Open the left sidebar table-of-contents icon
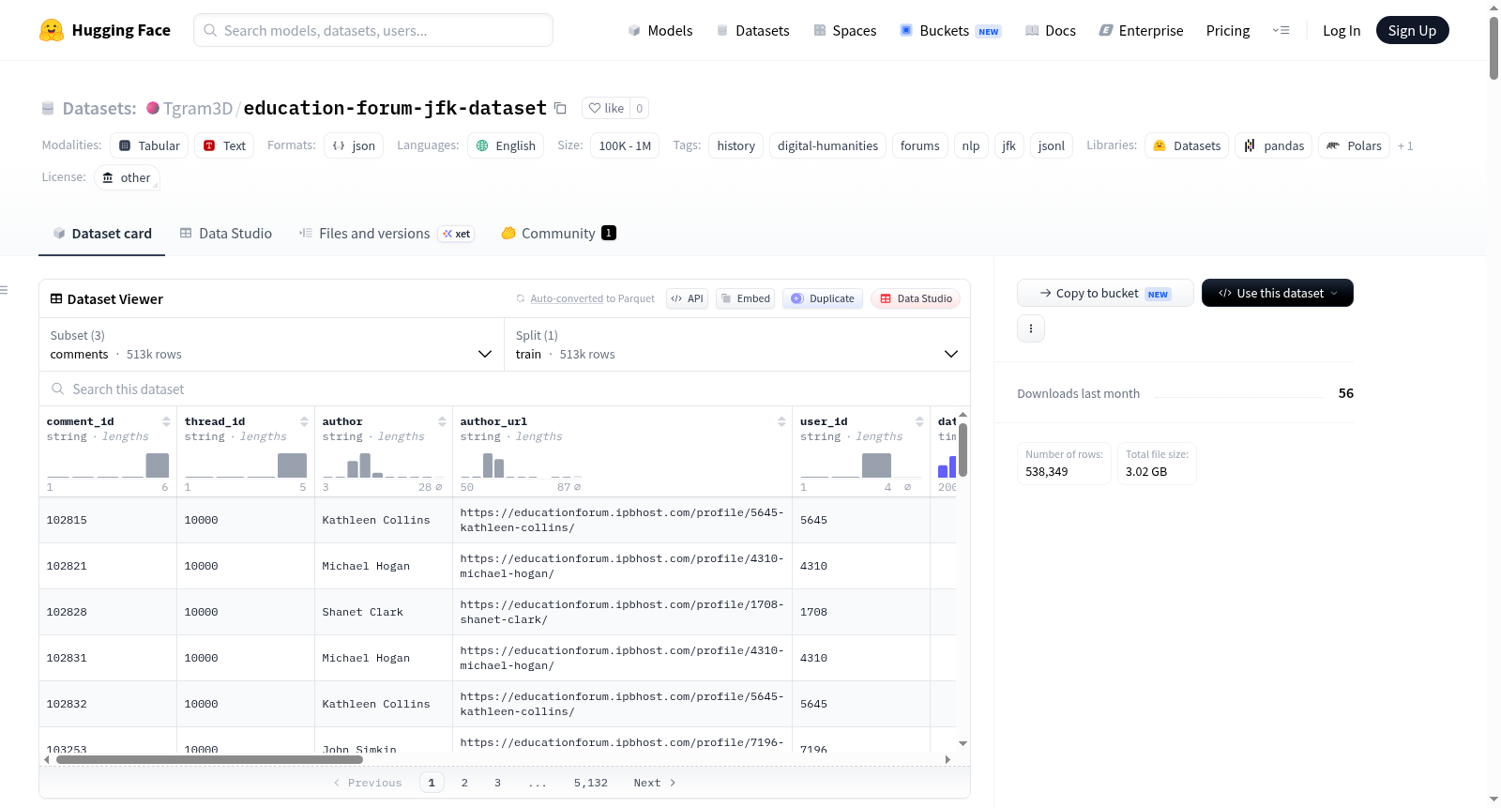 pos(5,290)
